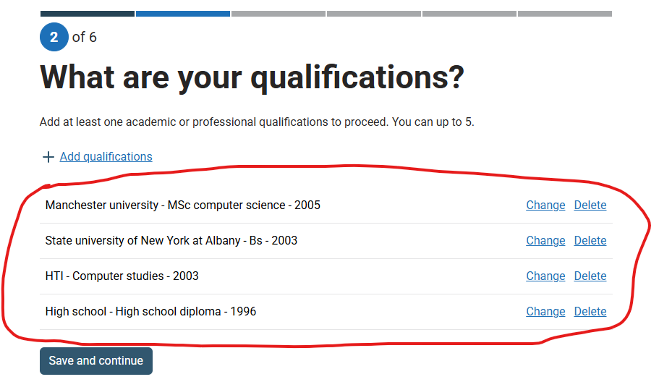Image resolution: width=659 pixels, height=382 pixels.
Task: Click the Manchester university qualification row text
Action: [x=183, y=205]
